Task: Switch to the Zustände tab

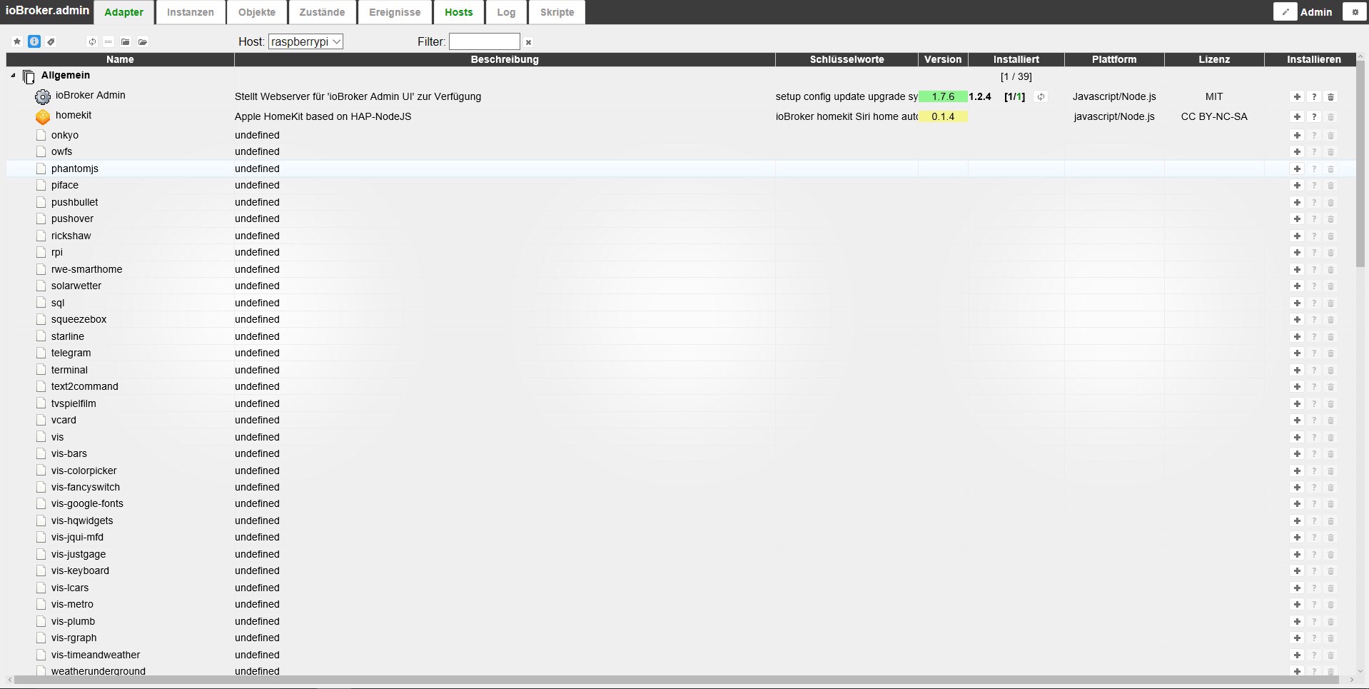Action: pos(322,12)
